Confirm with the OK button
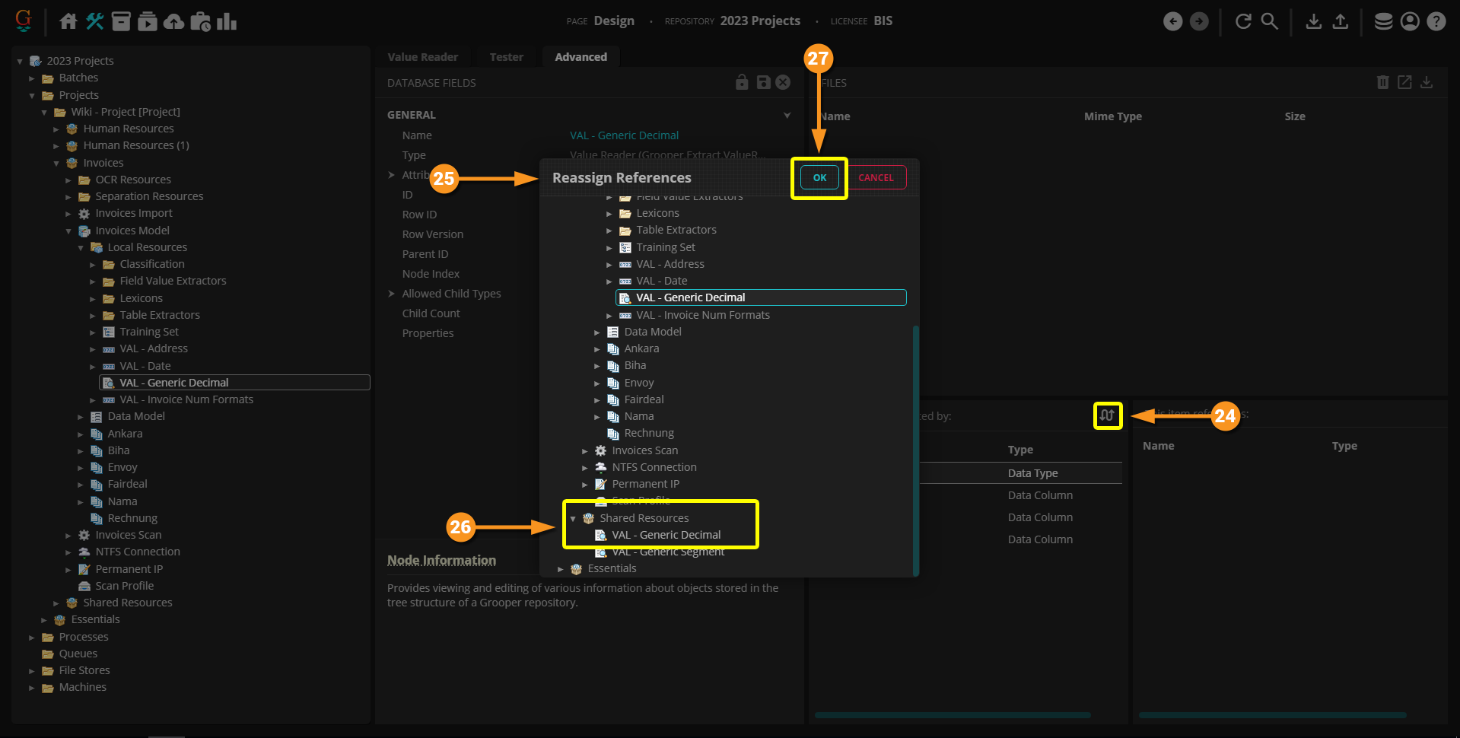The width and height of the screenshot is (1460, 738). click(x=819, y=178)
